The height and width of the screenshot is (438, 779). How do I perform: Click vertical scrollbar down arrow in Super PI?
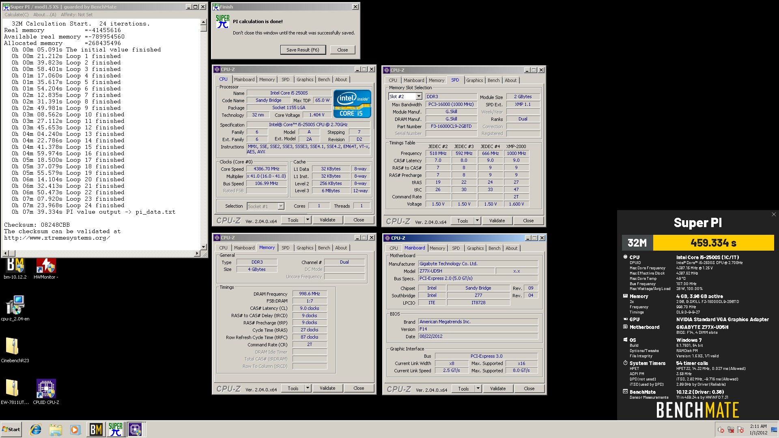click(x=204, y=247)
